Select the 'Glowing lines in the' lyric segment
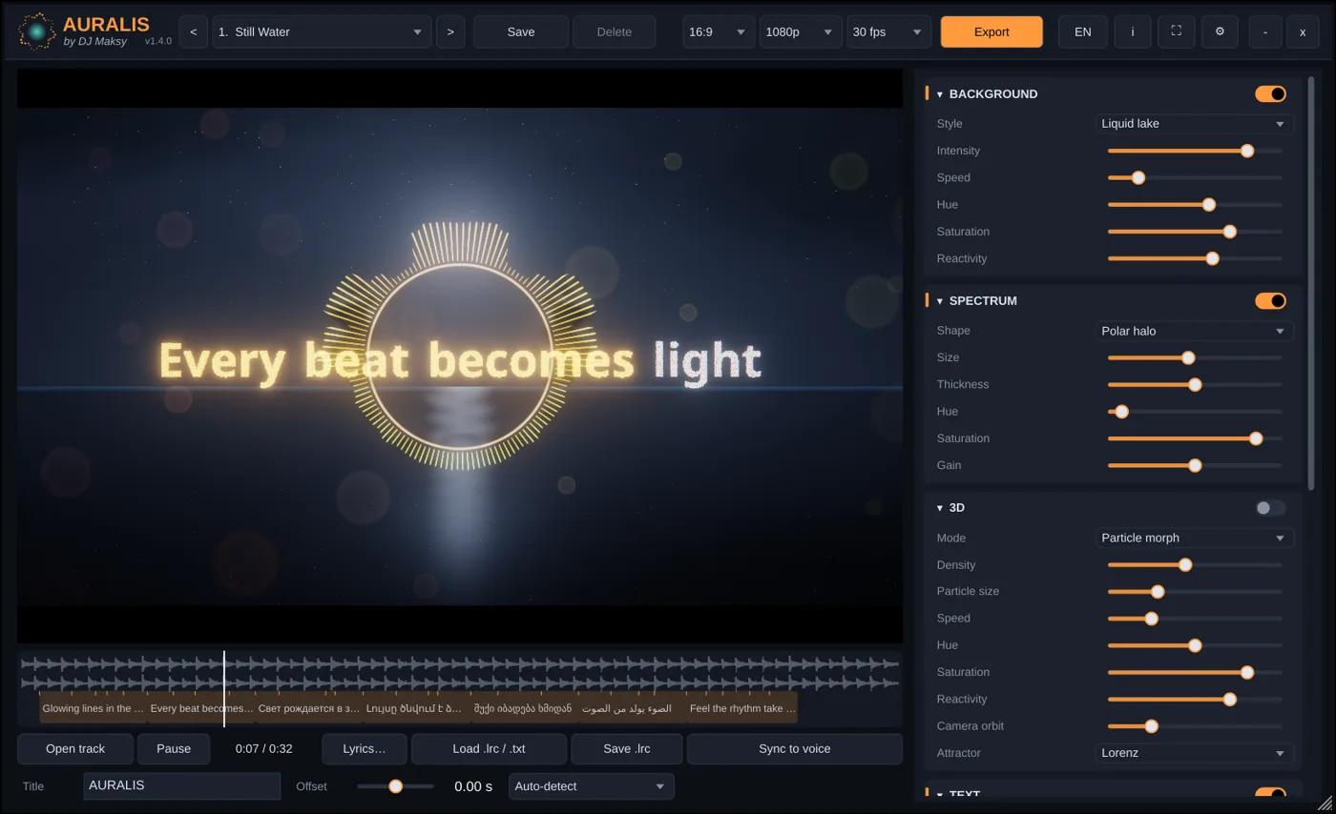This screenshot has height=814, width=1336. coord(94,708)
